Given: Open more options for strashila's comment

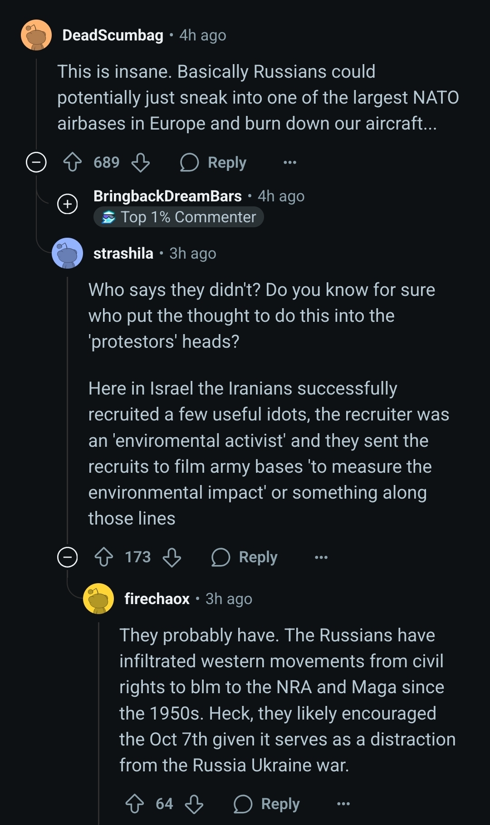Looking at the screenshot, I should tap(321, 557).
